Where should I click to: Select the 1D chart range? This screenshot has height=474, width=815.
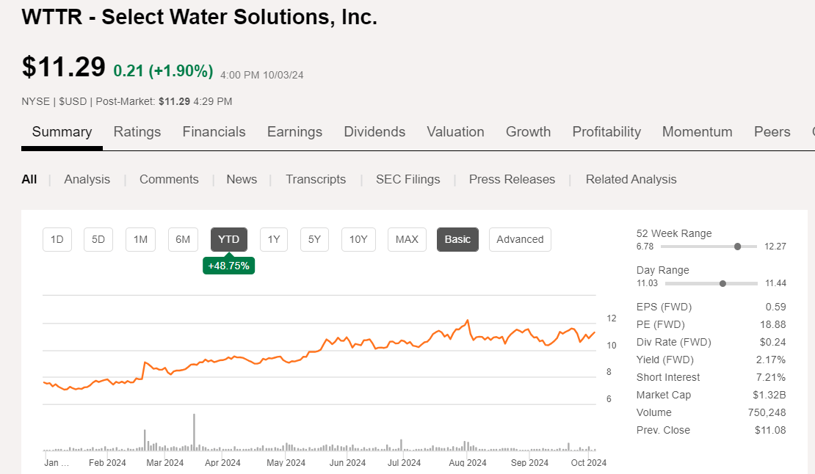(57, 239)
